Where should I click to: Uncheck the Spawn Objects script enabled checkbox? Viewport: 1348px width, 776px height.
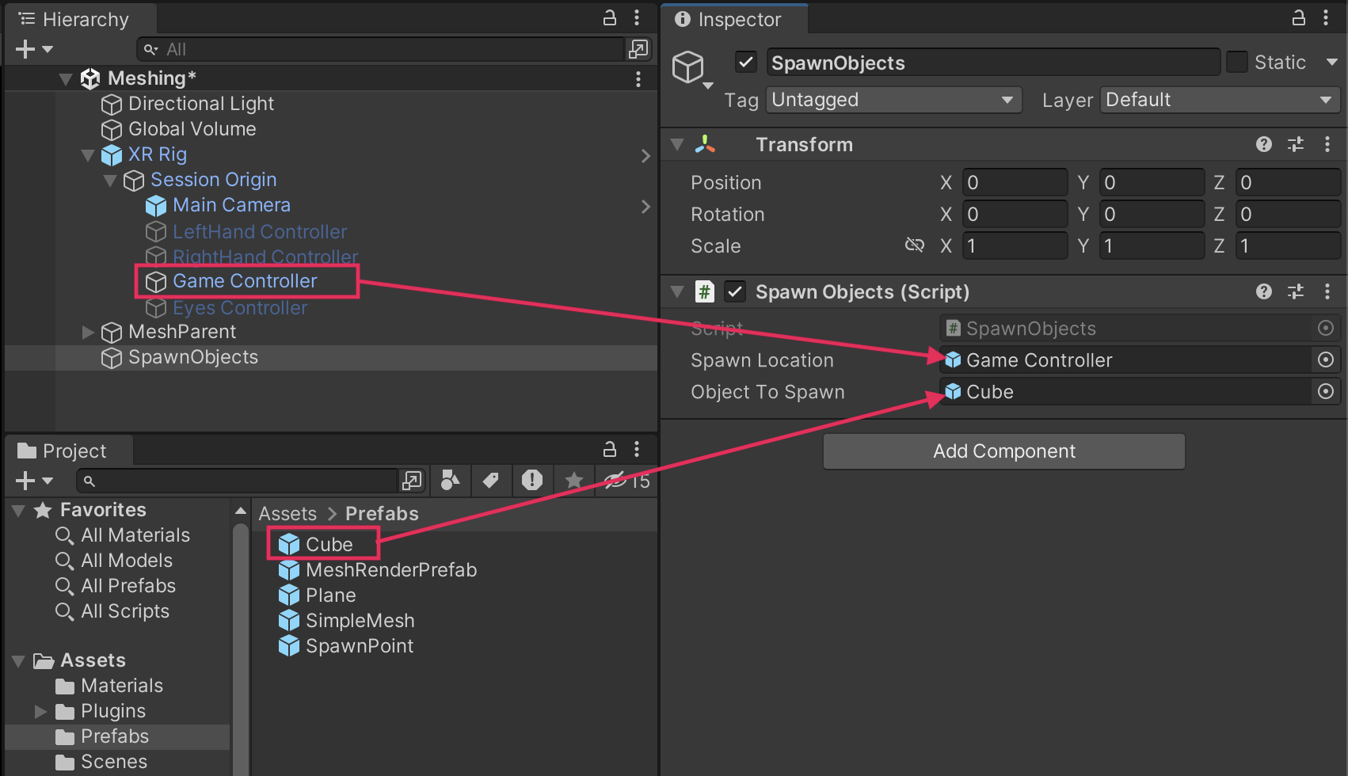coord(735,291)
